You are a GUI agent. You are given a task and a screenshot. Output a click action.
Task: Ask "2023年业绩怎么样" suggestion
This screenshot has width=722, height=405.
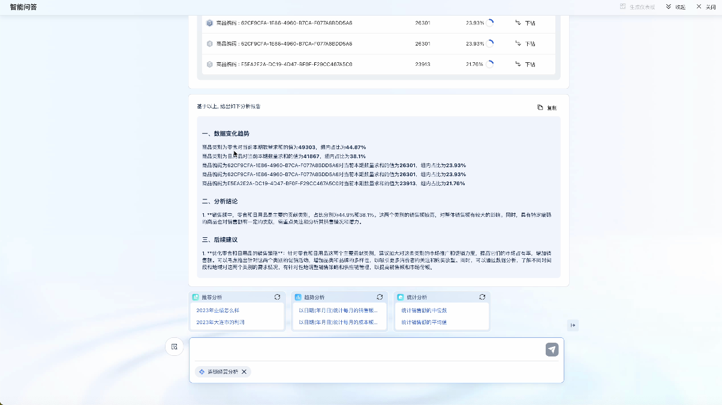point(218,310)
